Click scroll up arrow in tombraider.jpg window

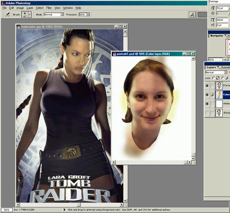125,31
